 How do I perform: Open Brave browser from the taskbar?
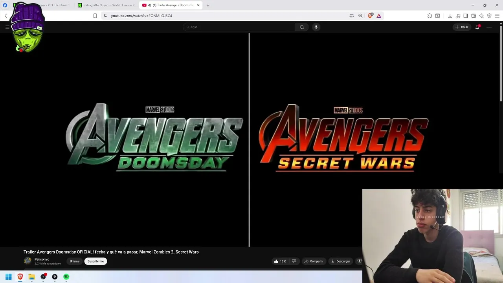pos(20,277)
